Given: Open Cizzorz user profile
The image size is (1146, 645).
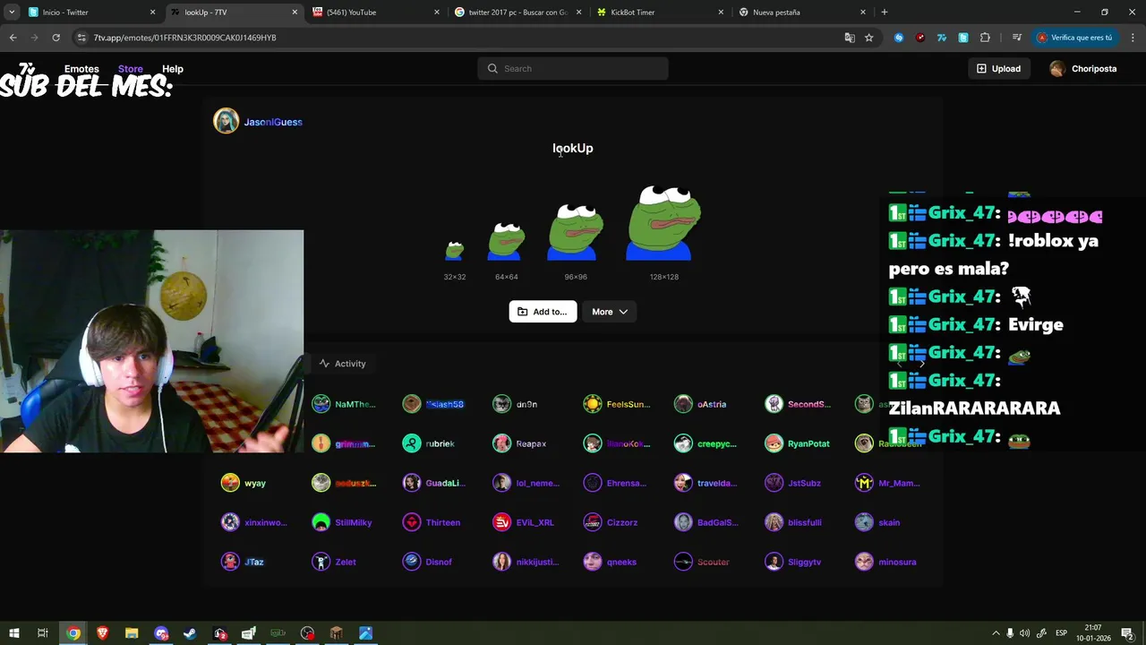Looking at the screenshot, I should tap(611, 522).
